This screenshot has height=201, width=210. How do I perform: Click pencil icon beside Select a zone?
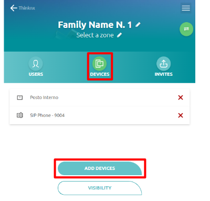[120, 35]
